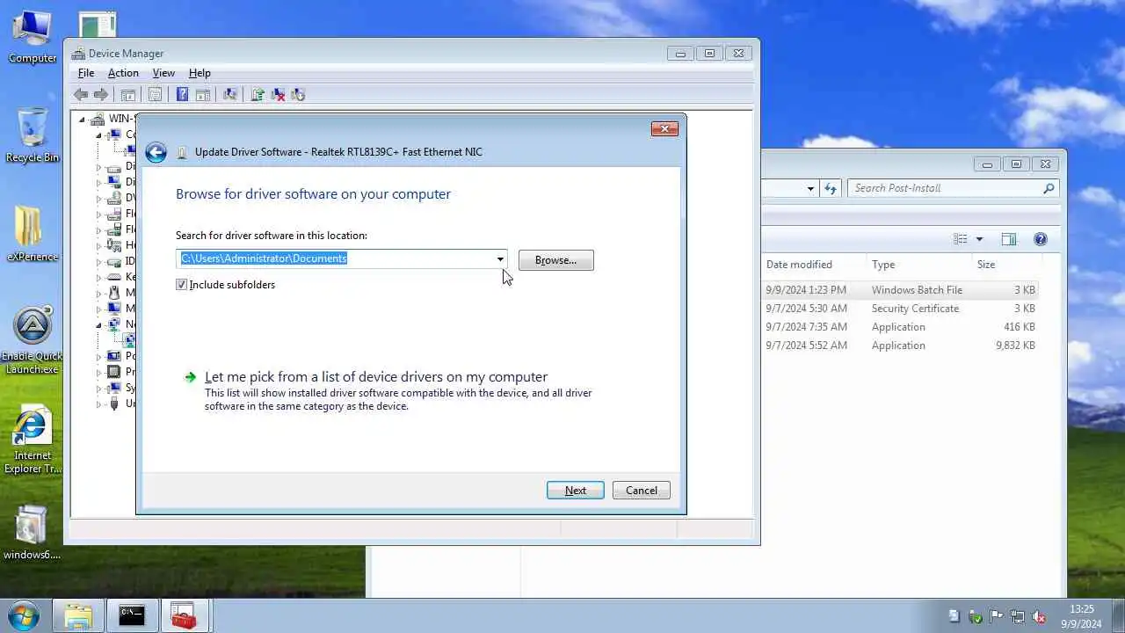
Task: Expand the DV device category node
Action: pyautogui.click(x=98, y=198)
